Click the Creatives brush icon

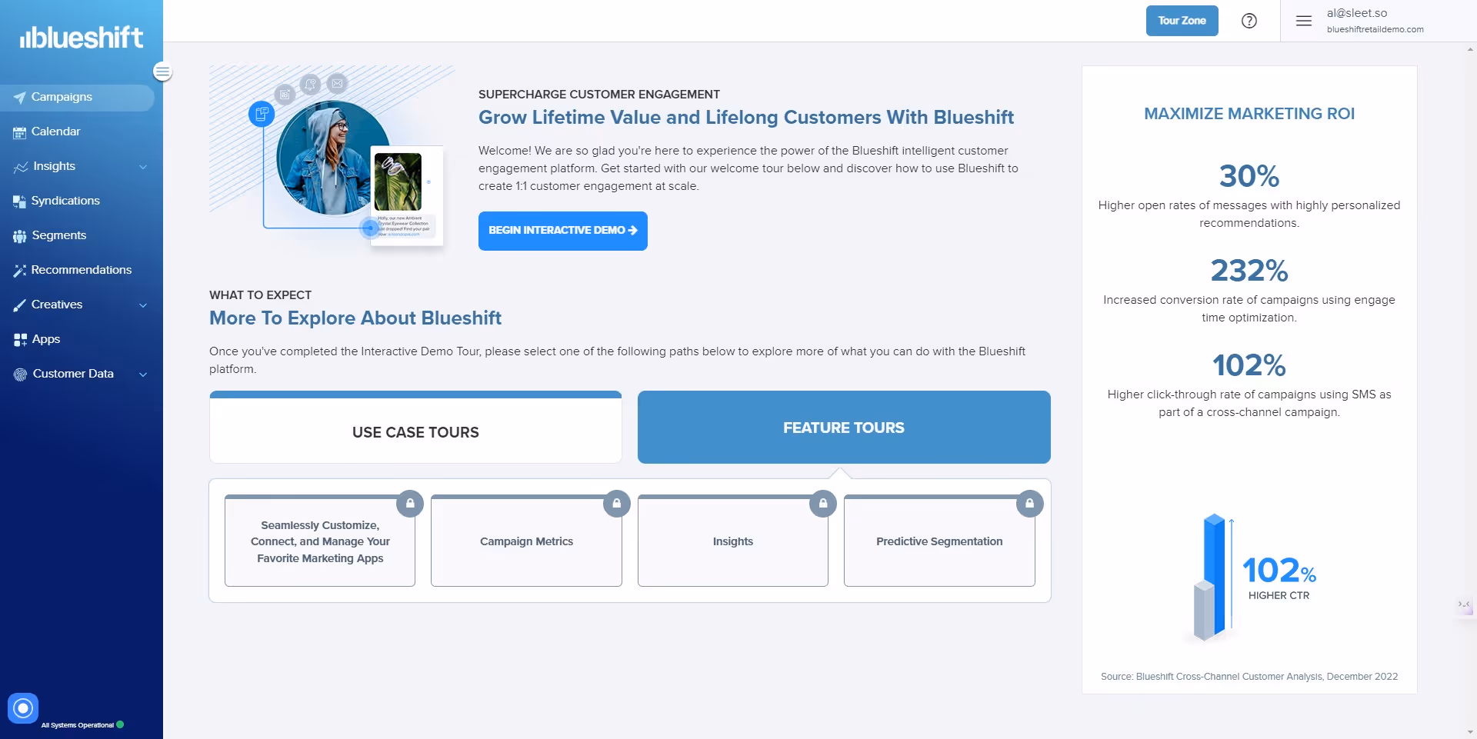coord(19,305)
